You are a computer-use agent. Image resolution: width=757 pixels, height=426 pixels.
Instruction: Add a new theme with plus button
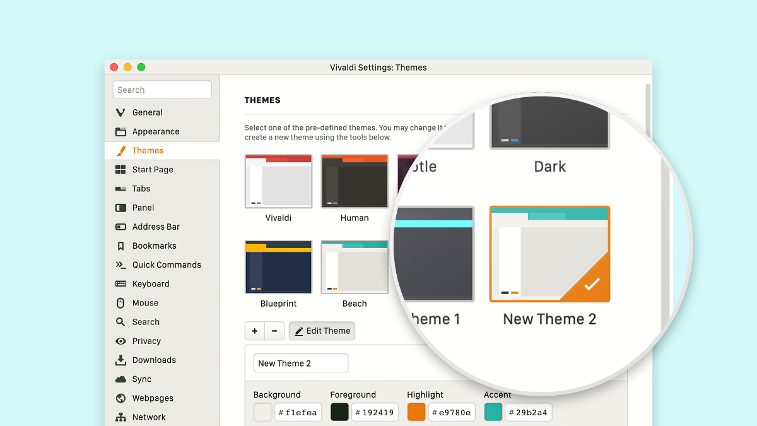point(255,331)
